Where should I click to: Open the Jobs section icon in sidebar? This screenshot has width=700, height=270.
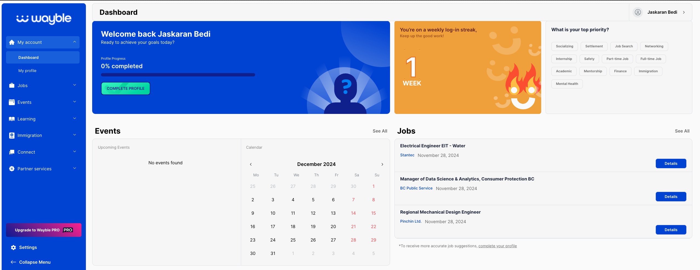point(12,85)
